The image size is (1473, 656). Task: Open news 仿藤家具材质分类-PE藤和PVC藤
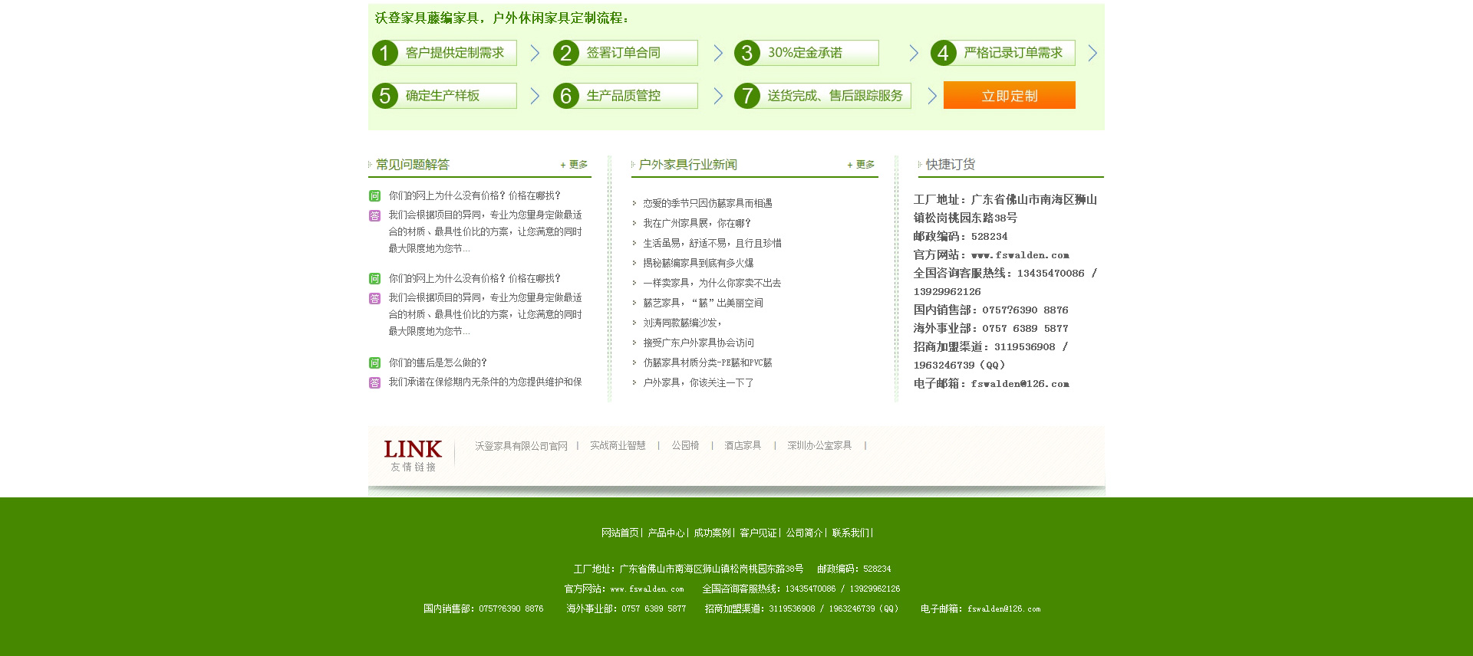point(707,362)
